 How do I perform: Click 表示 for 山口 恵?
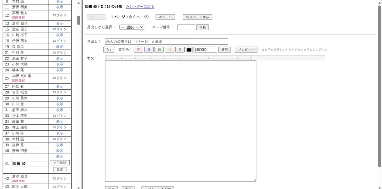click(60, 104)
